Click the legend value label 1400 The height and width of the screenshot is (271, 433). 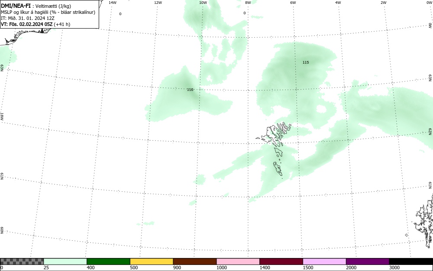pyautogui.click(x=265, y=268)
